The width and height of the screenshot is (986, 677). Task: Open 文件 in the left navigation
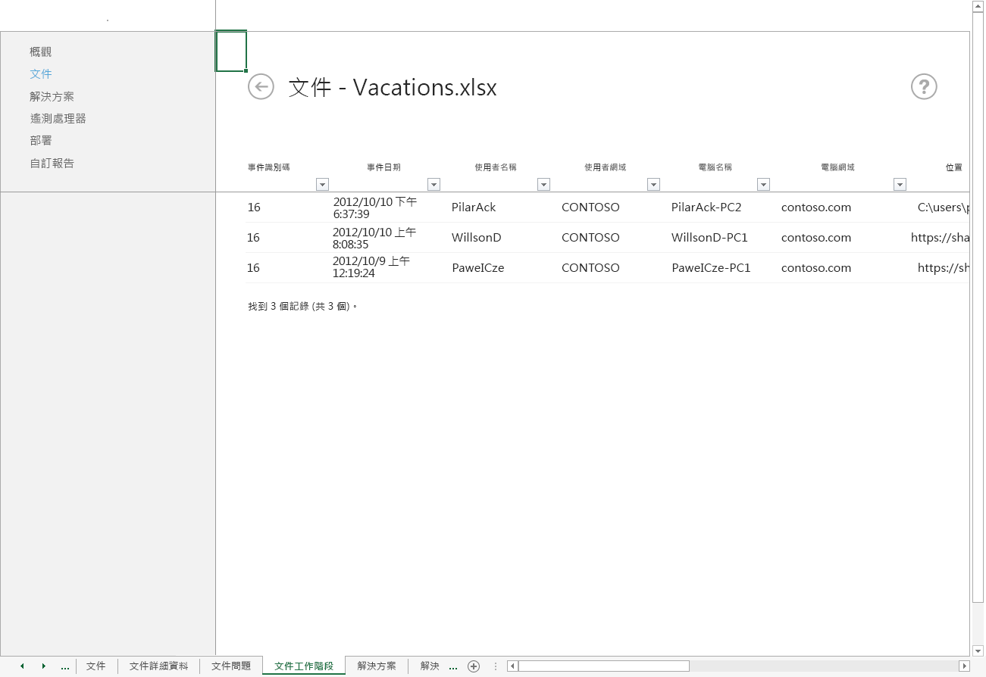point(41,74)
